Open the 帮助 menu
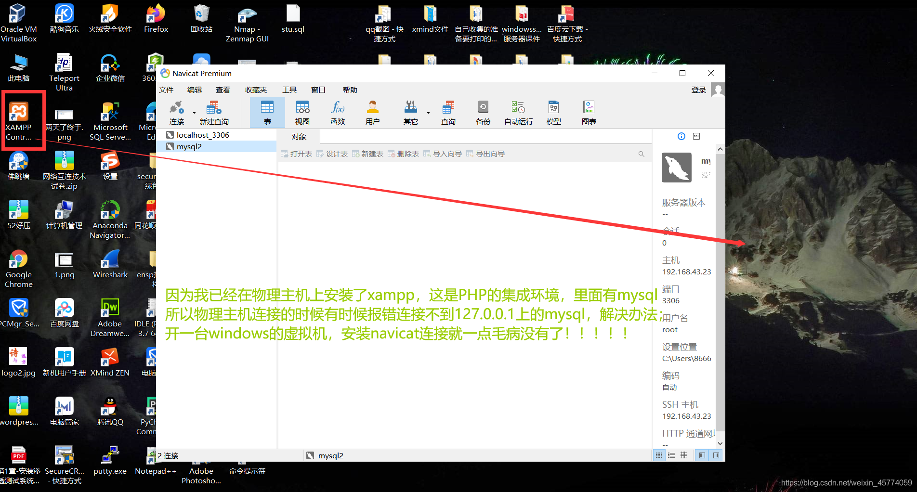Viewport: 917px width, 492px height. click(350, 90)
